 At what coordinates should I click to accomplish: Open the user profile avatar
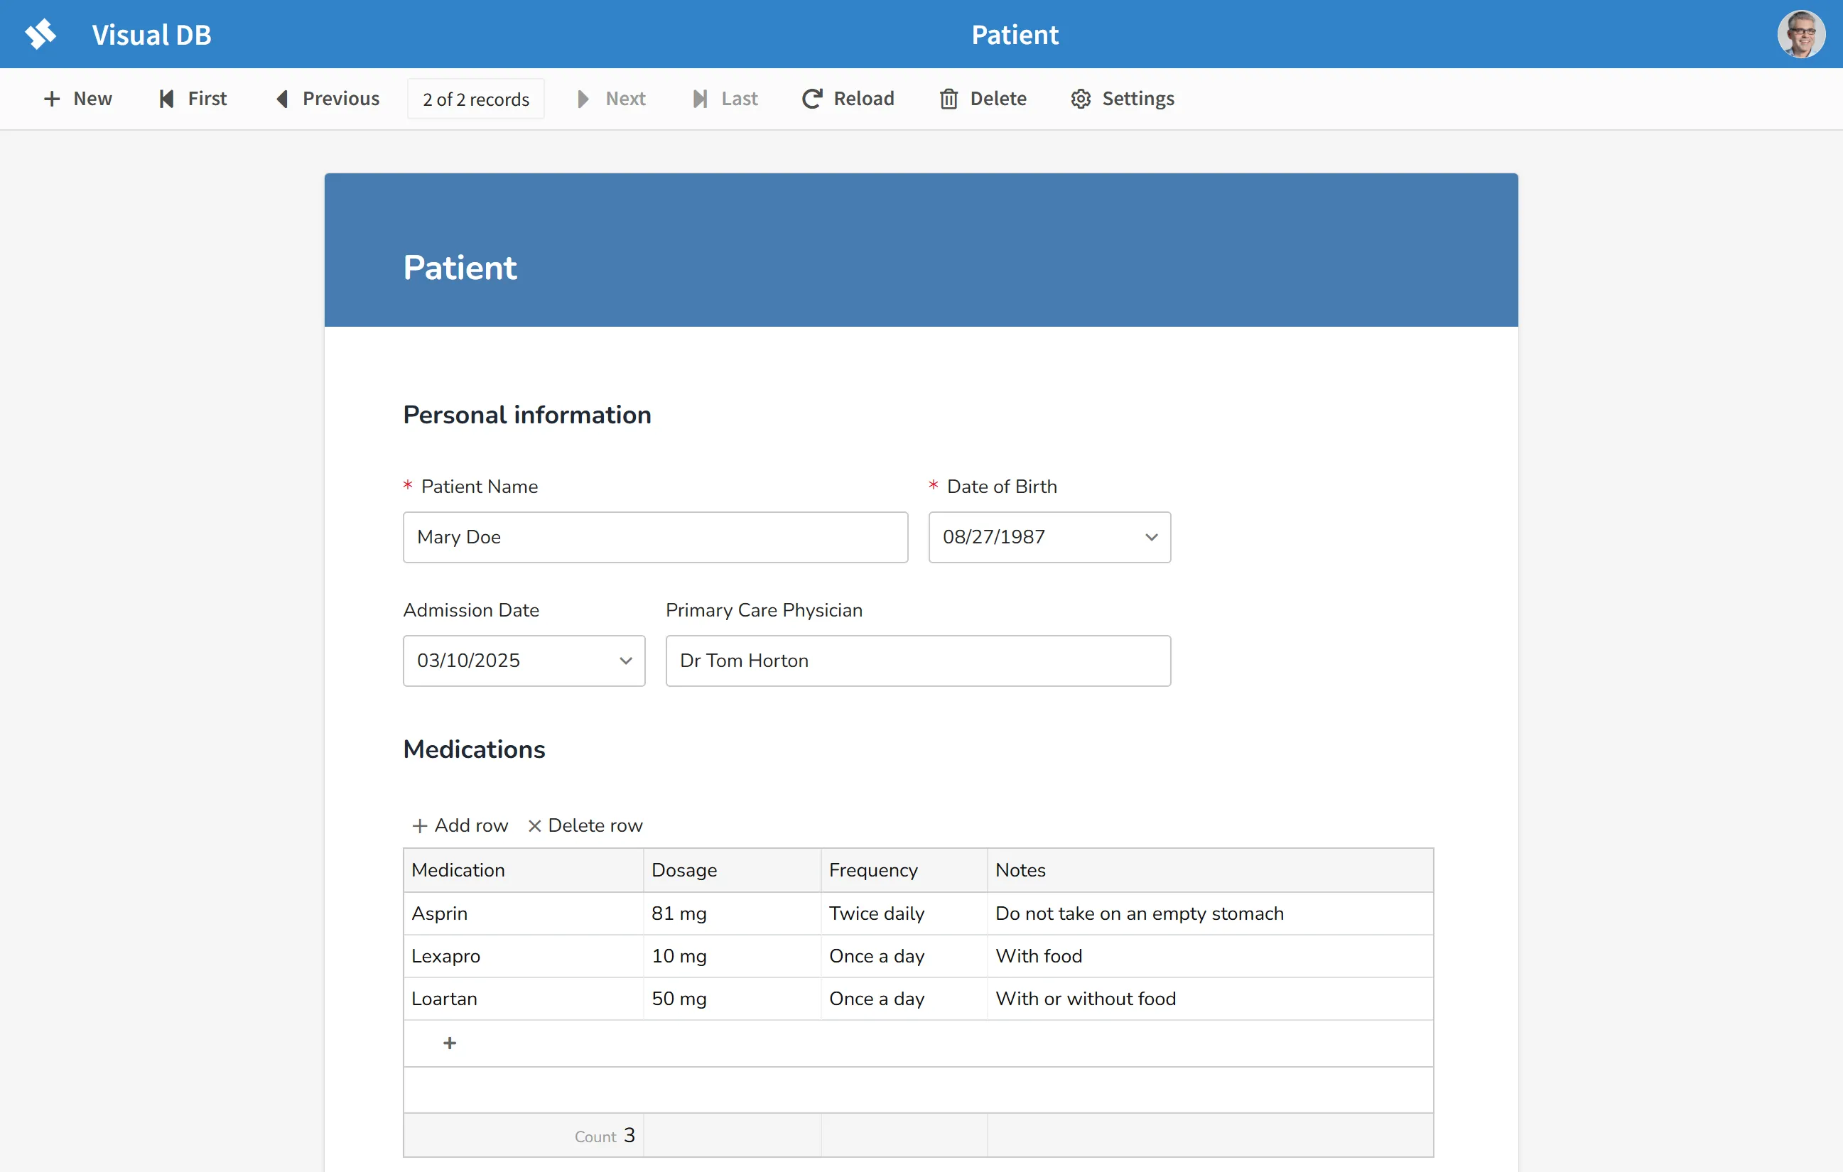coord(1800,34)
